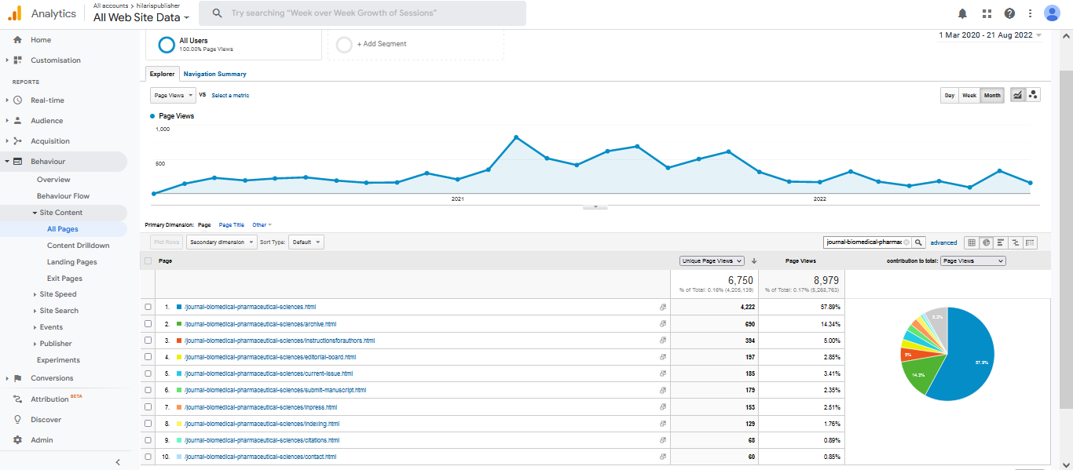
Task: Switch to motion chart view
Action: click(x=1033, y=95)
